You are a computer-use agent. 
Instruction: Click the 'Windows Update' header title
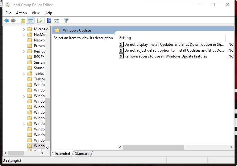point(77,30)
